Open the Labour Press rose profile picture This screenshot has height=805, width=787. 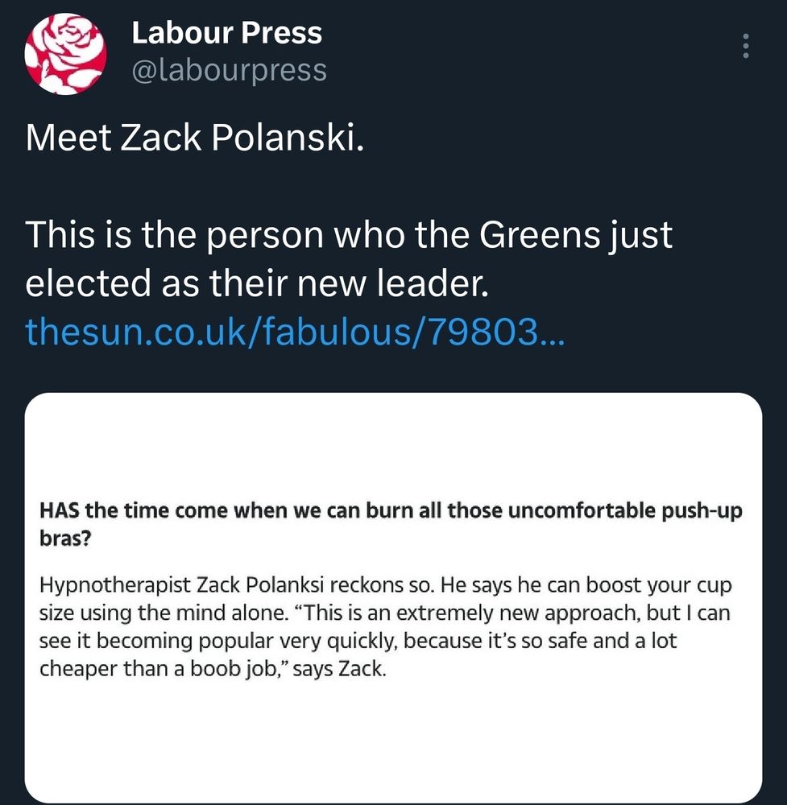coord(65,55)
